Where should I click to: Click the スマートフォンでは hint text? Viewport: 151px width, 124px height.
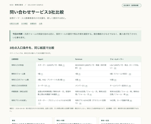[30, 53]
